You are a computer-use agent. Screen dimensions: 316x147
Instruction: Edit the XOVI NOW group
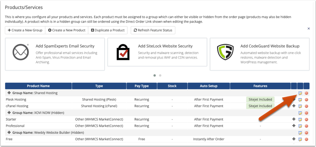point(300,113)
